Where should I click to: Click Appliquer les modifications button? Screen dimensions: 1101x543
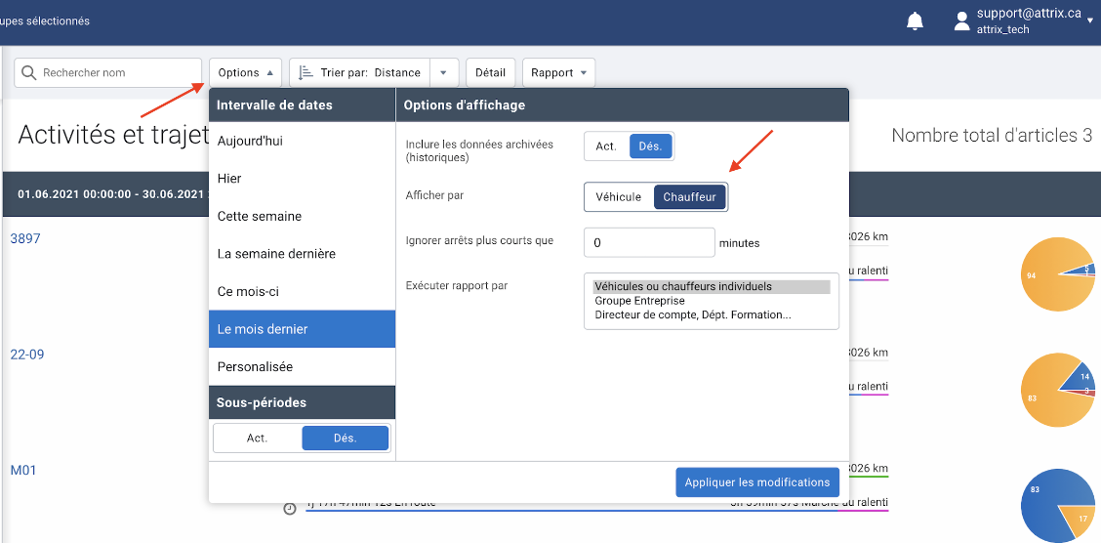click(x=757, y=481)
